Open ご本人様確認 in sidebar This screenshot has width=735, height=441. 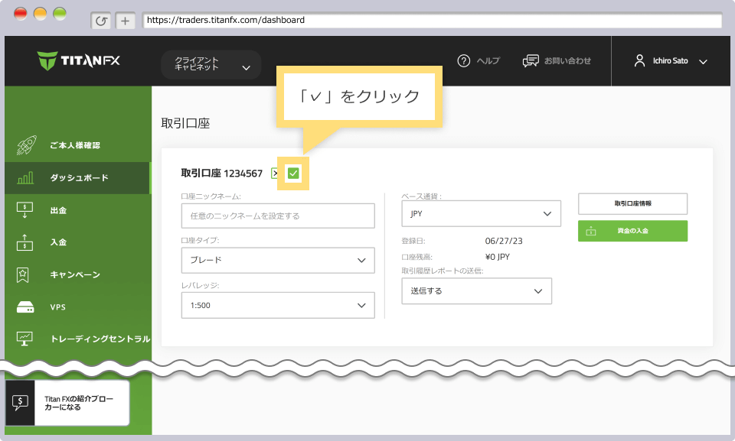coord(75,145)
